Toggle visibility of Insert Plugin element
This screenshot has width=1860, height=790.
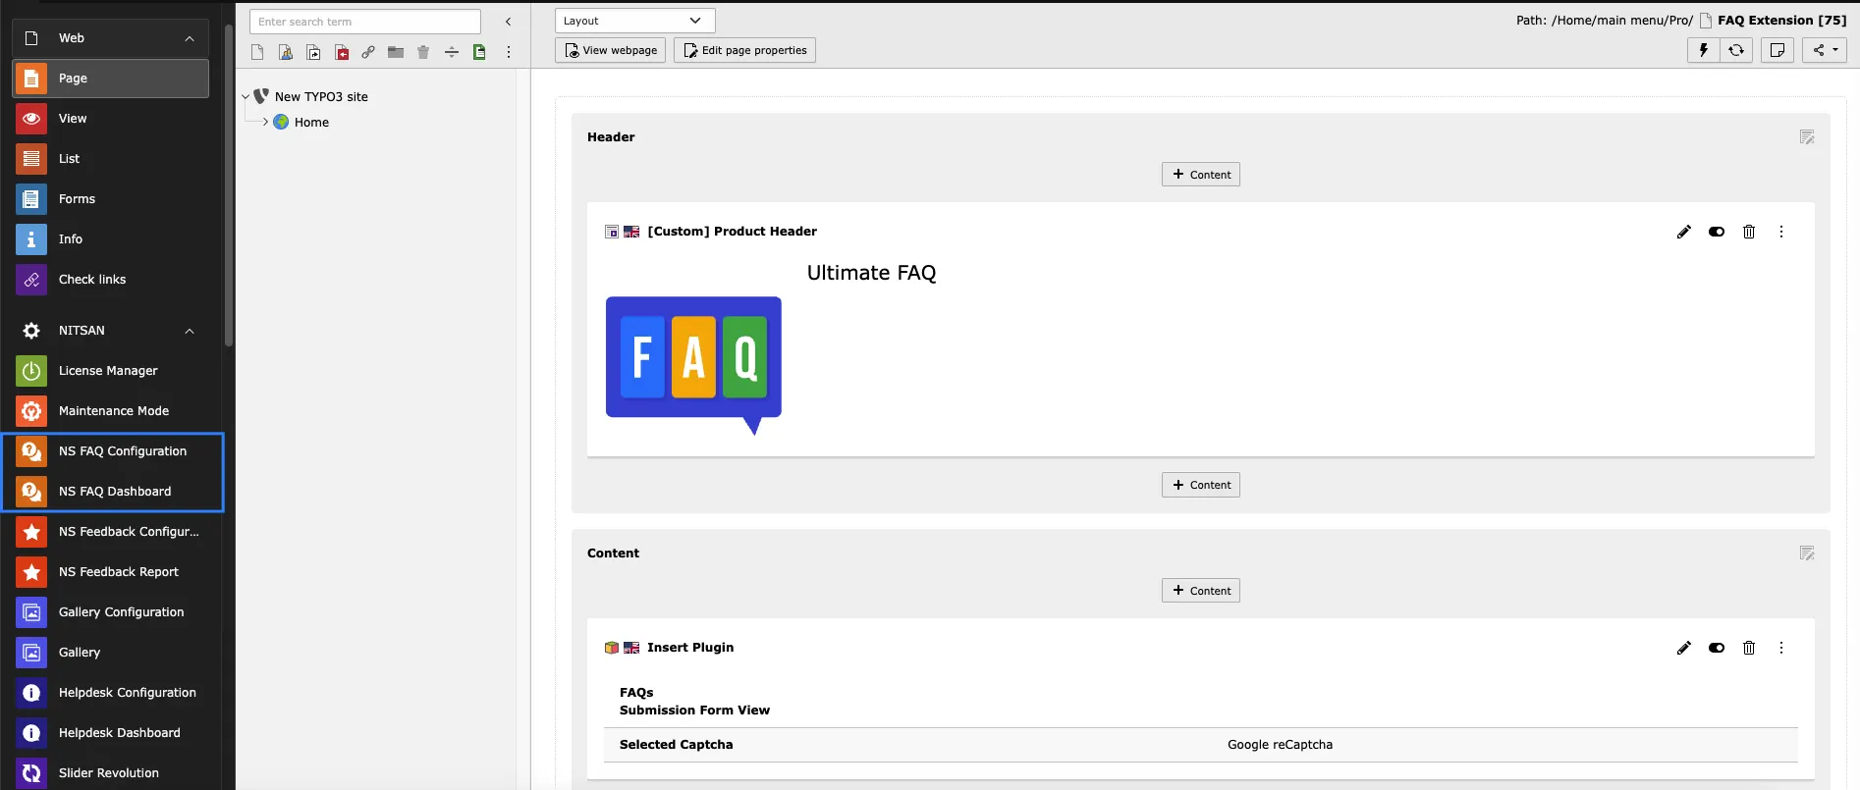pos(1717,648)
